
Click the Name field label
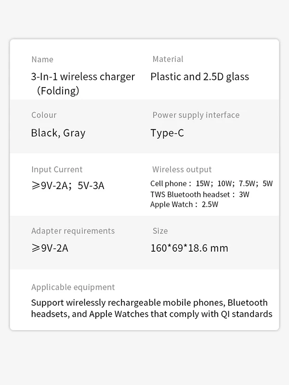coord(42,60)
